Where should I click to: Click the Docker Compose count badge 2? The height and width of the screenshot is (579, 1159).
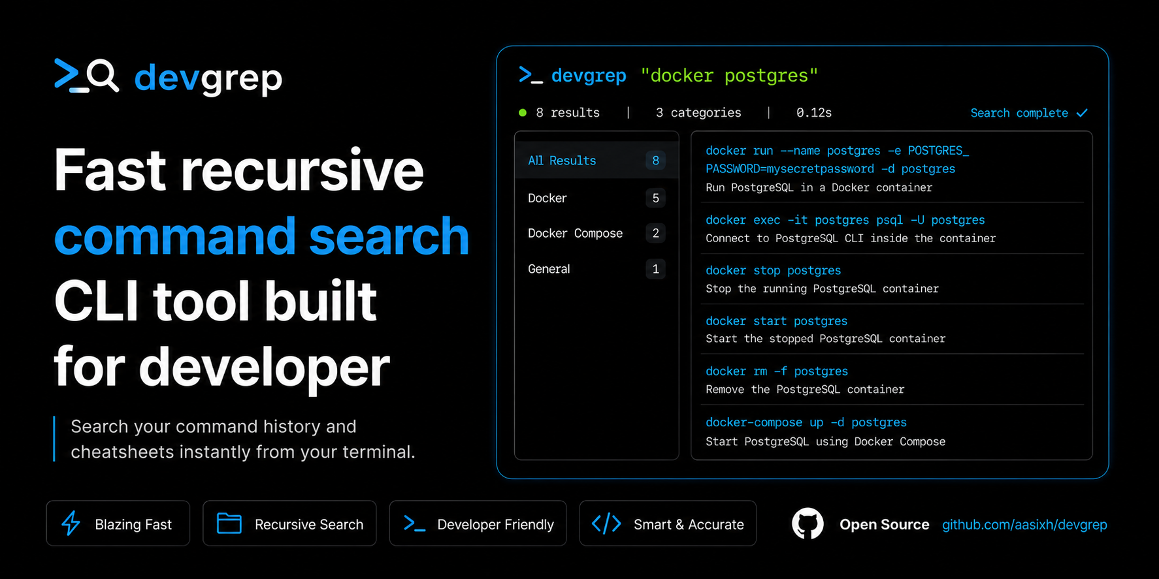click(x=655, y=233)
